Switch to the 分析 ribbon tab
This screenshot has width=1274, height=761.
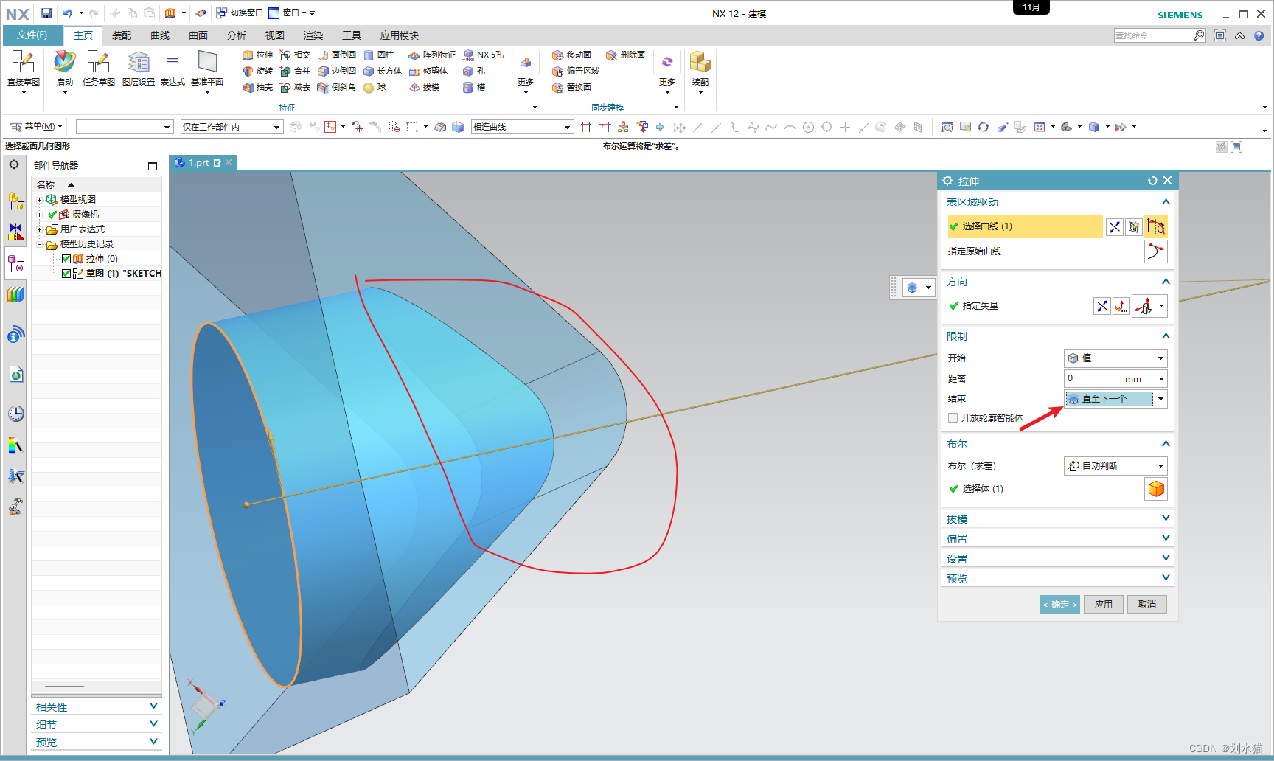237,35
